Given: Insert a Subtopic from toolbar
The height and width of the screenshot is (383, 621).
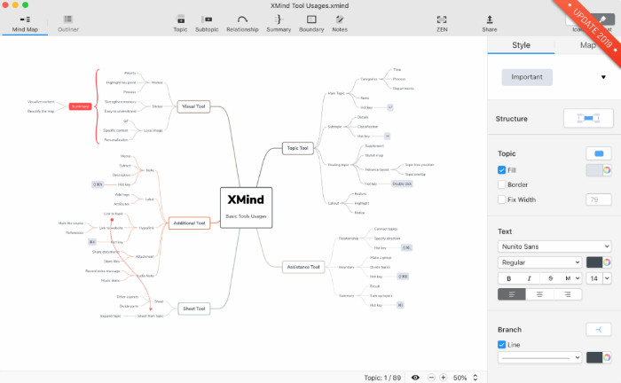Looking at the screenshot, I should point(207,24).
